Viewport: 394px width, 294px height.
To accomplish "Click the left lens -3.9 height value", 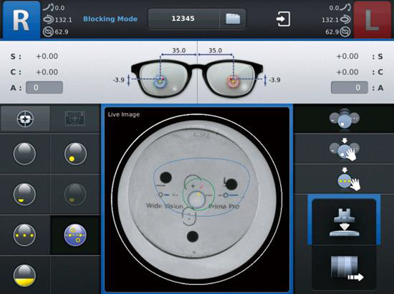I will click(x=274, y=80).
